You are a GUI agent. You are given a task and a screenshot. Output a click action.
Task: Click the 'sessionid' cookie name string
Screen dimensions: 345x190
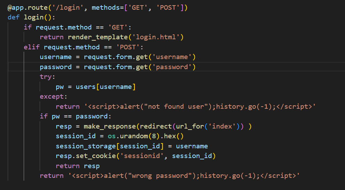click(142, 156)
